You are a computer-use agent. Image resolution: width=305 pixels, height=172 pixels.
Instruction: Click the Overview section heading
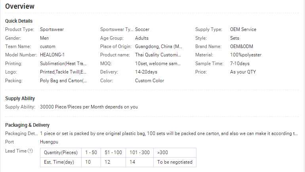point(20,6)
